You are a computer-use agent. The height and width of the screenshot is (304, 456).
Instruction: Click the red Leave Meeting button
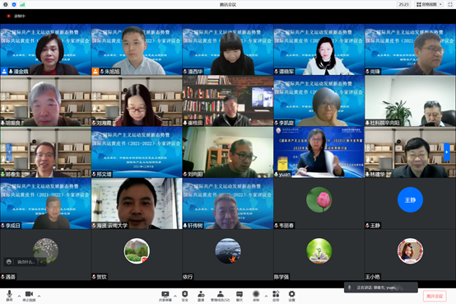[435, 296]
